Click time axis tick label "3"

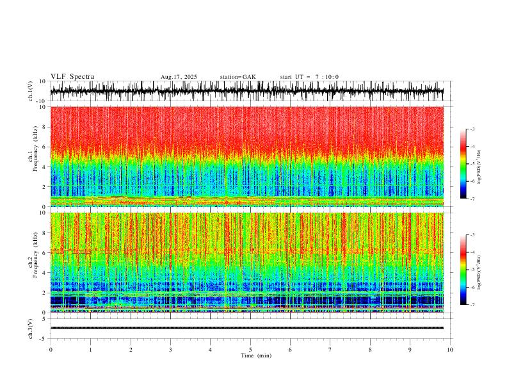pyautogui.click(x=170, y=350)
